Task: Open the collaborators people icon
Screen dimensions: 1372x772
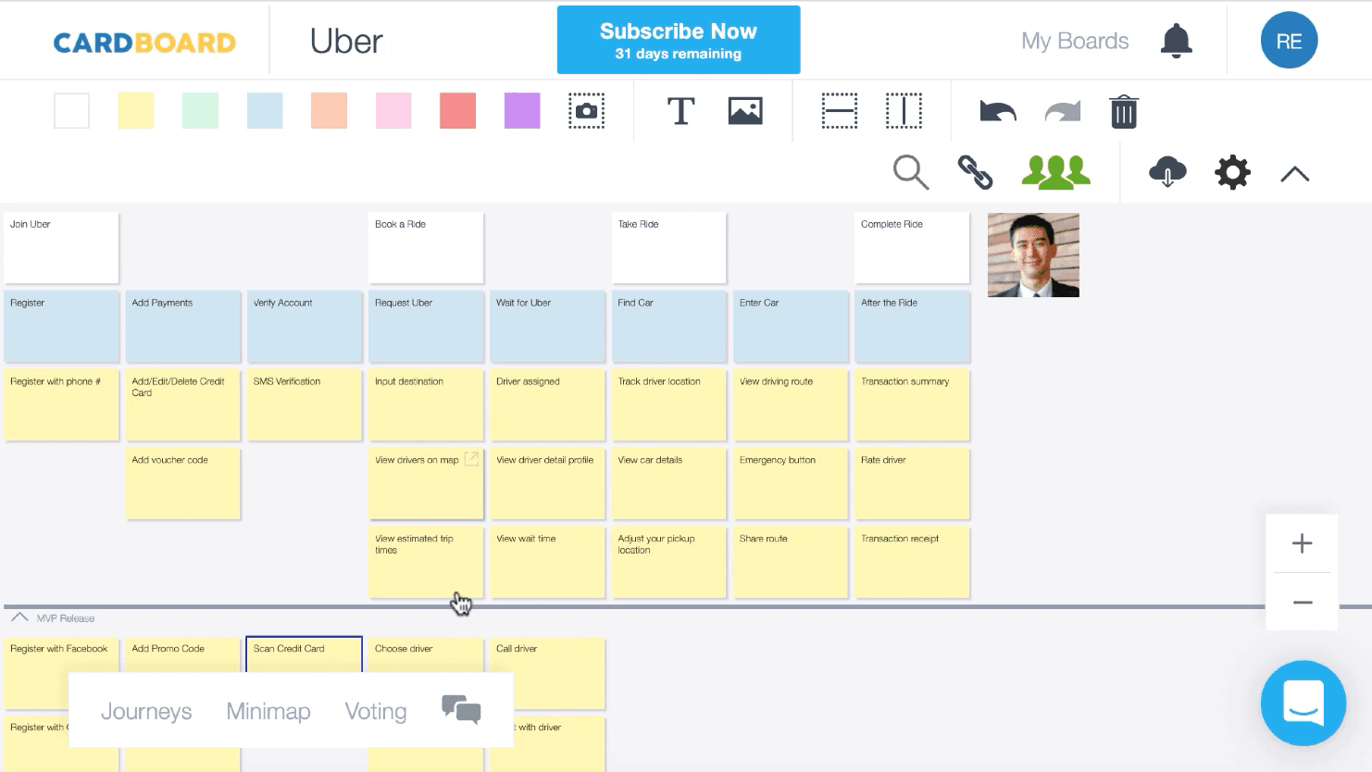Action: tap(1055, 172)
